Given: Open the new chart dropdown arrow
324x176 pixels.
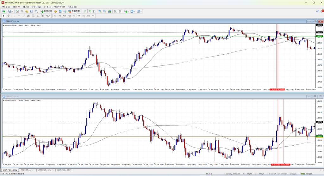Looking at the screenshot, I should (x=6, y=11).
